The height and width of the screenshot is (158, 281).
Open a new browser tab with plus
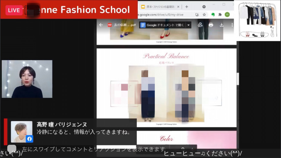[186, 7]
